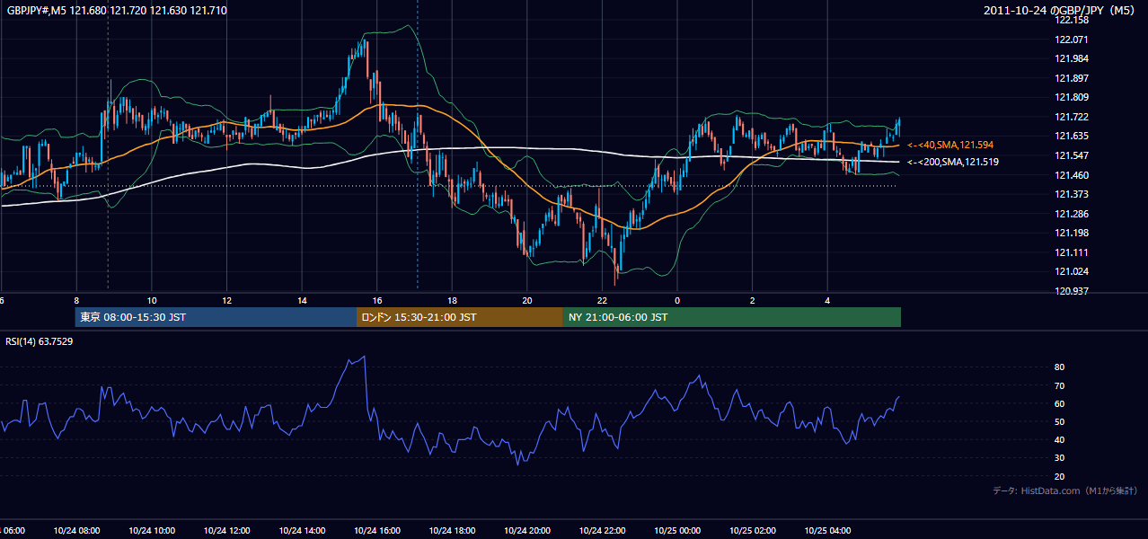
Task: Click price axis value 122.071
Action: pos(1073,40)
